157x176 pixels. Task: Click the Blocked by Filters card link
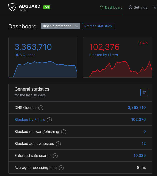point(103,55)
